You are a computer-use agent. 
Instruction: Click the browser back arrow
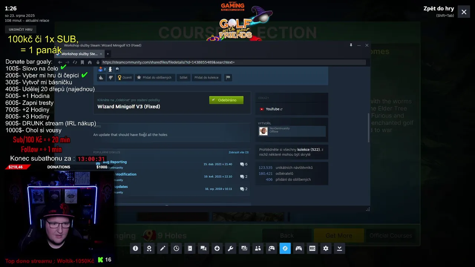[60, 62]
